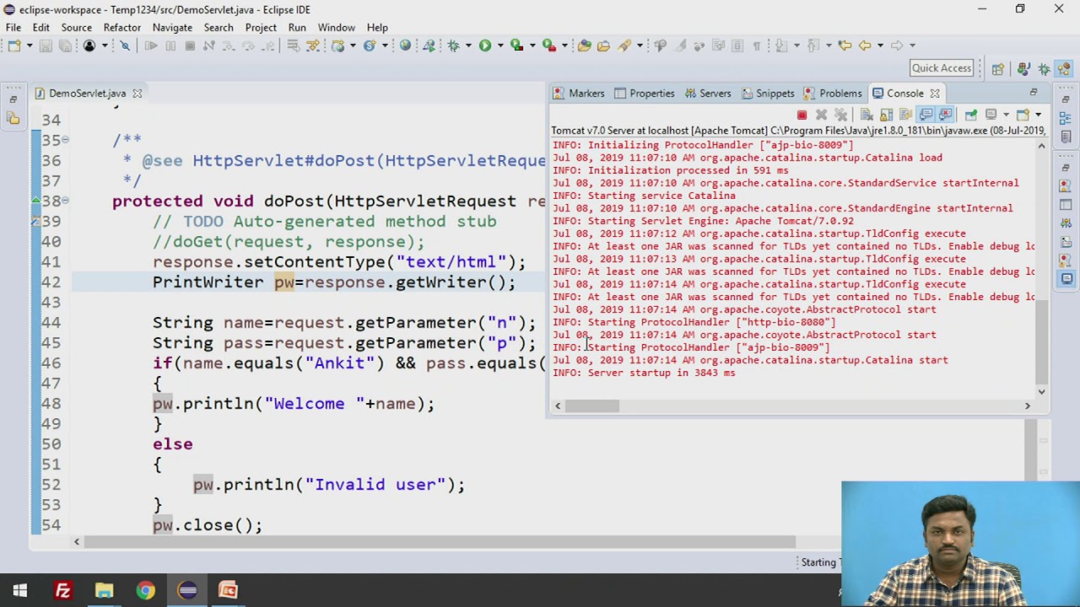Click the Console vertical scrollbar thumb
Screen dimensions: 1080x607
click(1041, 343)
